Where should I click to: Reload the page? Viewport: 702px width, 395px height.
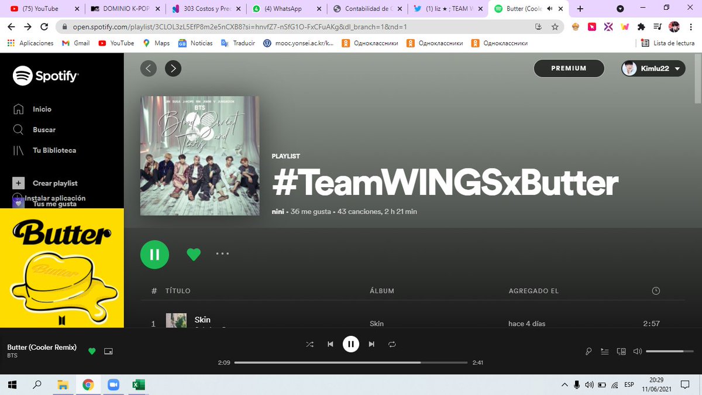[44, 27]
